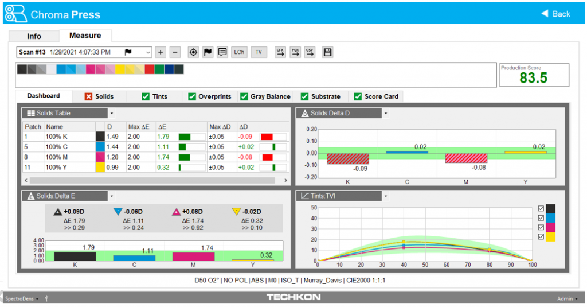Expand the Solids:Table panel dropdown arrow
This screenshot has width=587, height=307.
click(x=112, y=113)
